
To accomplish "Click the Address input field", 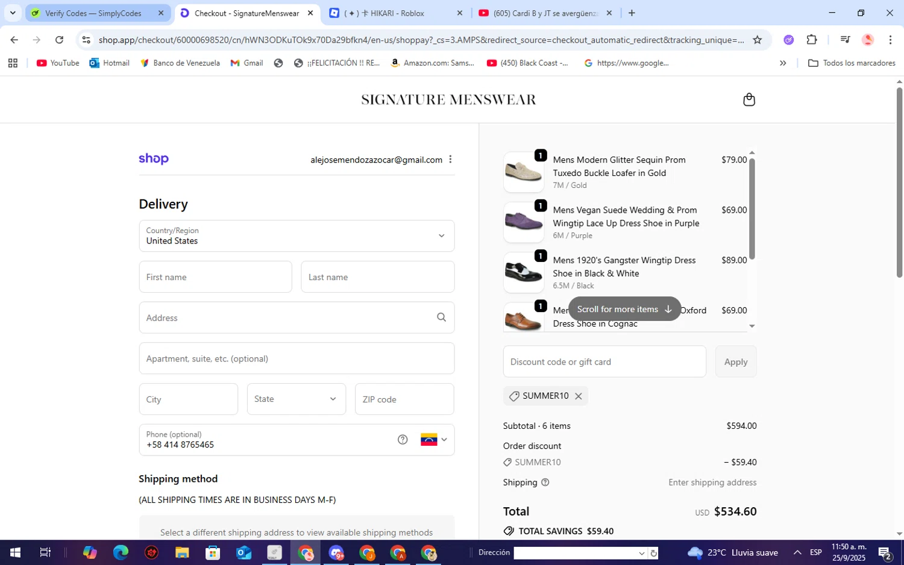I will pos(297,317).
